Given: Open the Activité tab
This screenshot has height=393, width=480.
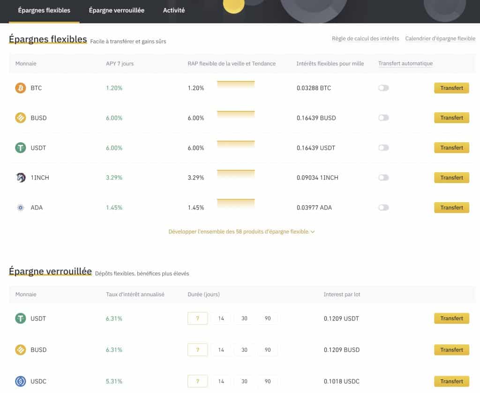Looking at the screenshot, I should coord(173,9).
